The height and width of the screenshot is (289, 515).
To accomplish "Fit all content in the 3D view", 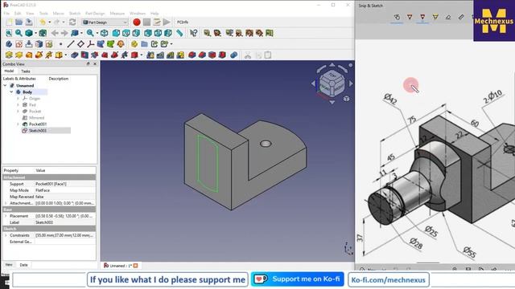I will click(x=9, y=33).
